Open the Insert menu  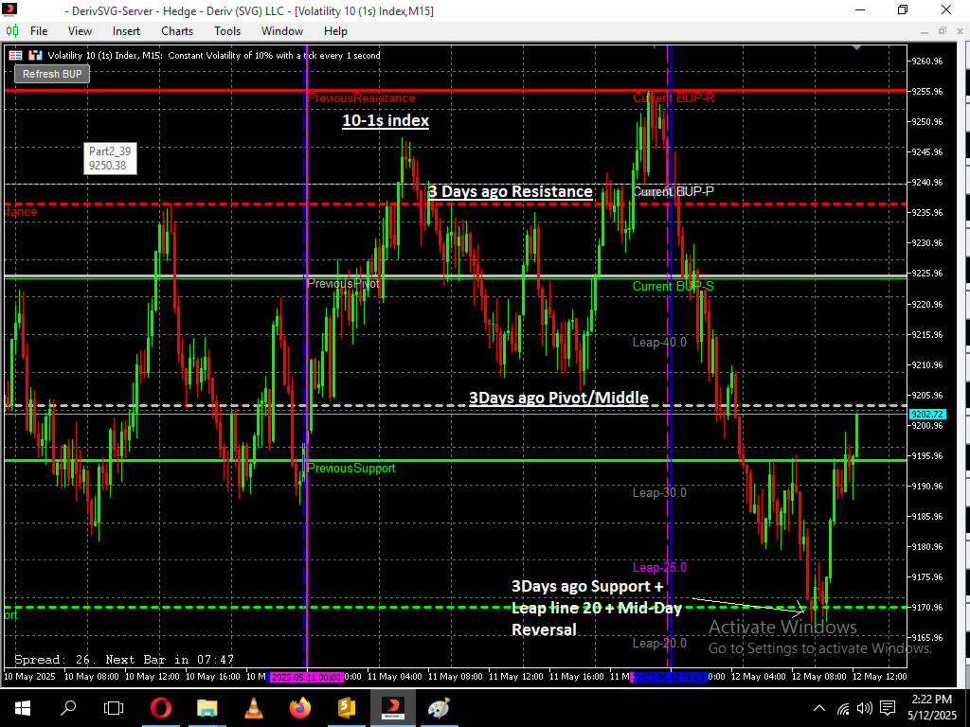tap(126, 31)
